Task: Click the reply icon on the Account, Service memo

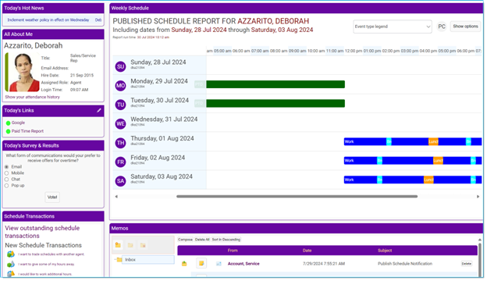Action: point(184,264)
